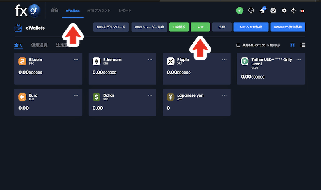Open the inbox mail icon
The image size is (321, 190).
[273, 10]
